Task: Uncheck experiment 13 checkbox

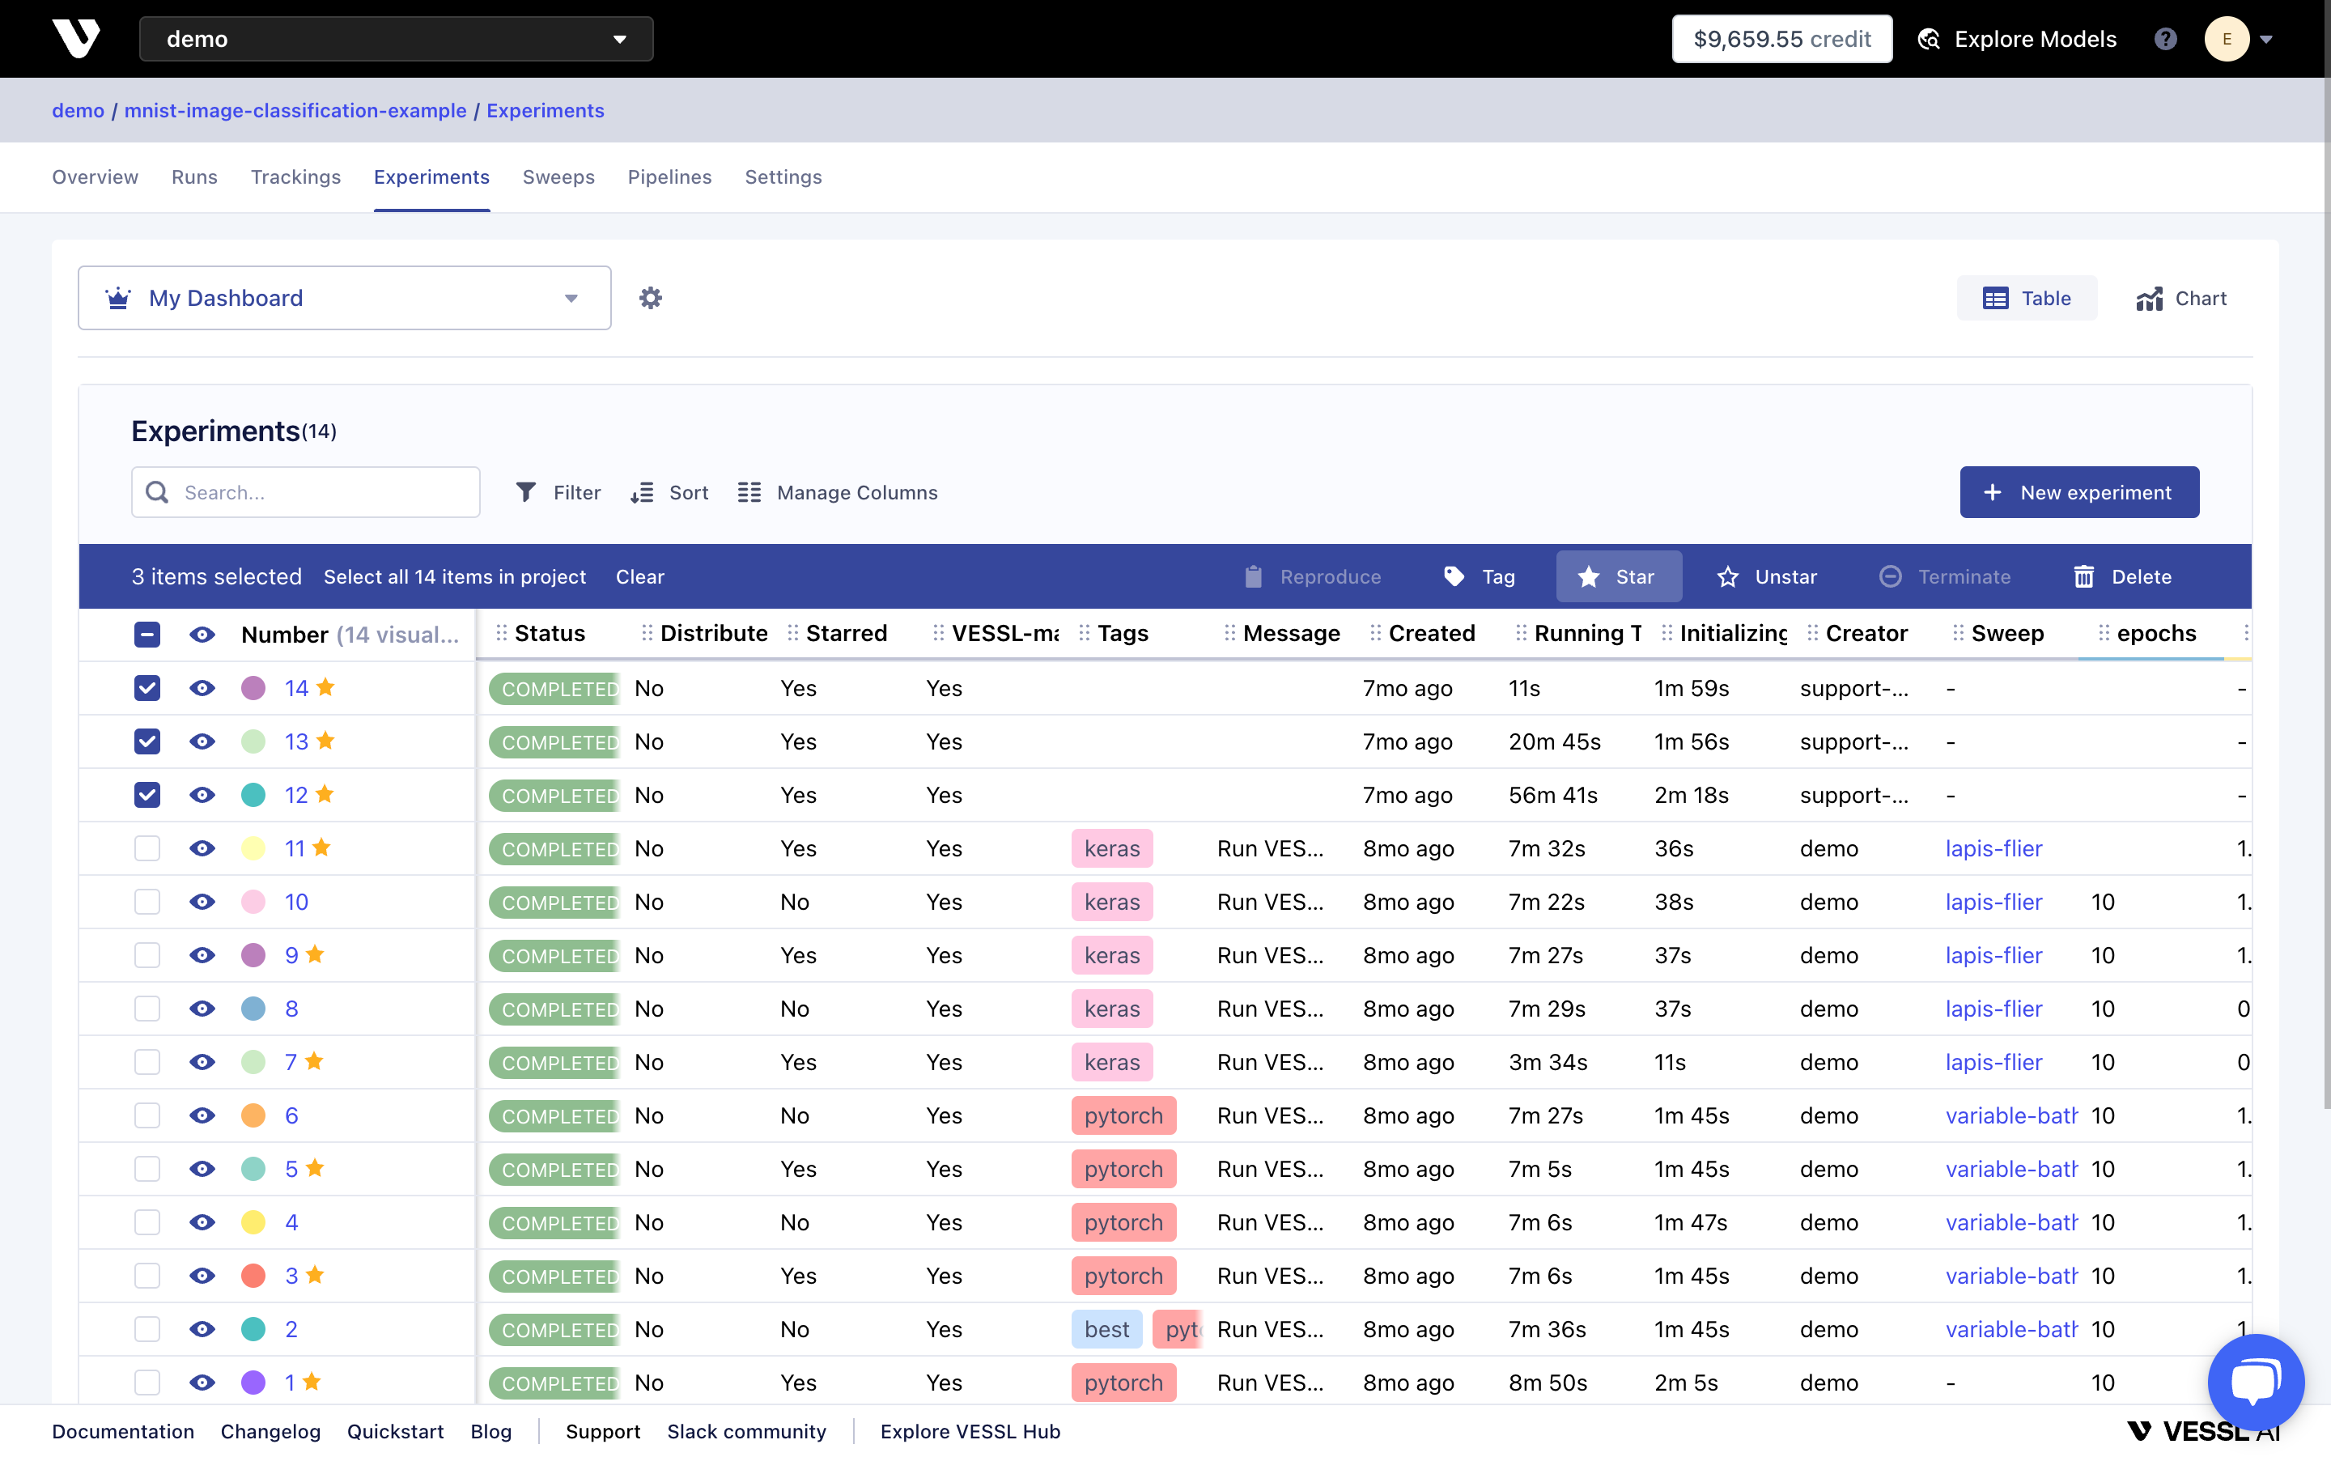Action: [146, 741]
